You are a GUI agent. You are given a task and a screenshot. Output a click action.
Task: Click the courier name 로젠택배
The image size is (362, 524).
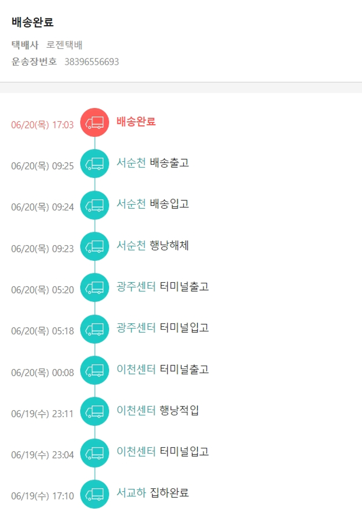pos(64,45)
